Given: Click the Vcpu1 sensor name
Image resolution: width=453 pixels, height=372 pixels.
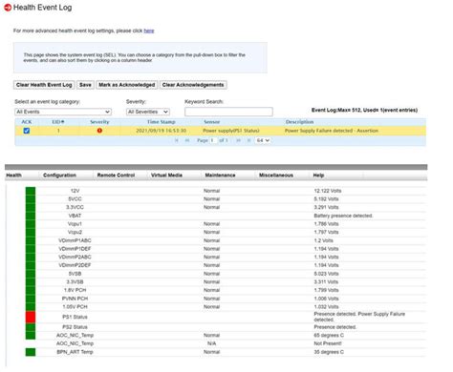Looking at the screenshot, I should pyautogui.click(x=75, y=224).
